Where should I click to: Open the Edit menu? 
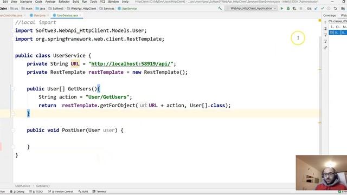click(5, 2)
